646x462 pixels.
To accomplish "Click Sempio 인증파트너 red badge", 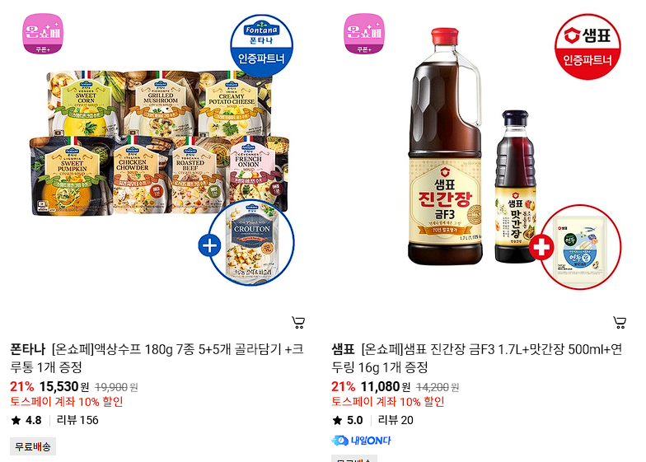I will (587, 46).
